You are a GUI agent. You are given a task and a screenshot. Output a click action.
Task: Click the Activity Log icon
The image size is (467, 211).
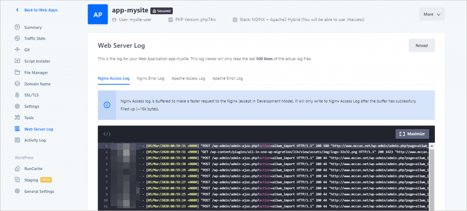(x=17, y=140)
